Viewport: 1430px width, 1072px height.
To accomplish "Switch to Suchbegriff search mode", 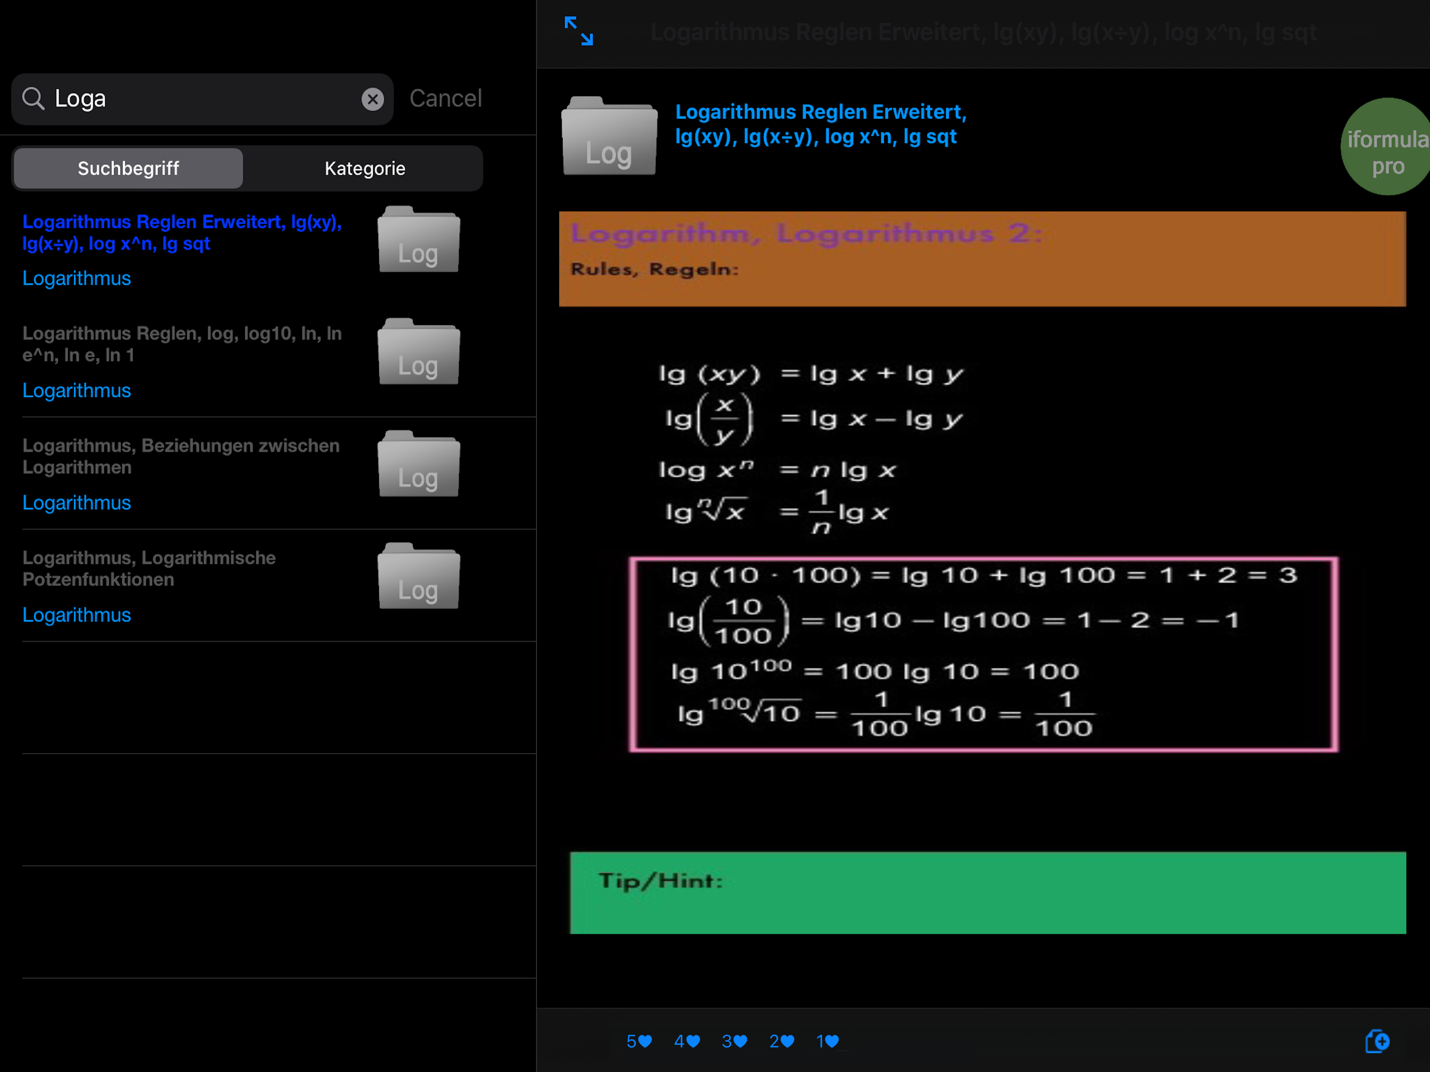I will pyautogui.click(x=128, y=168).
